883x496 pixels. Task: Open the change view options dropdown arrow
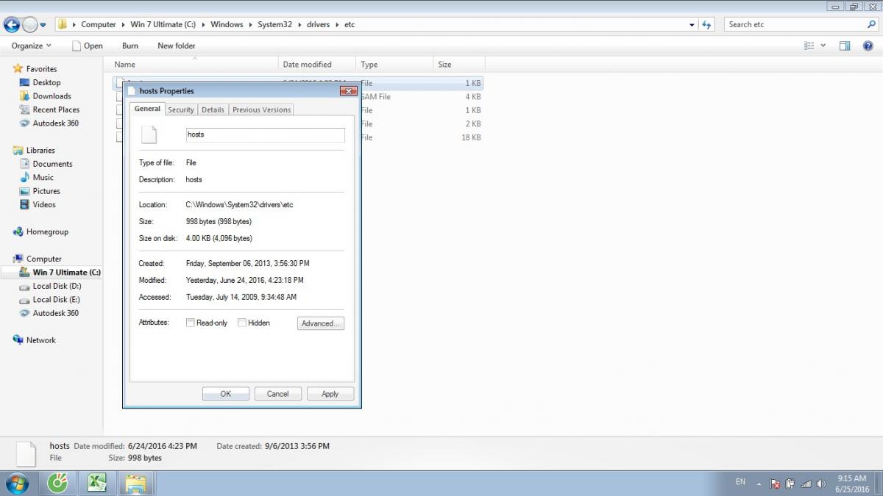823,46
